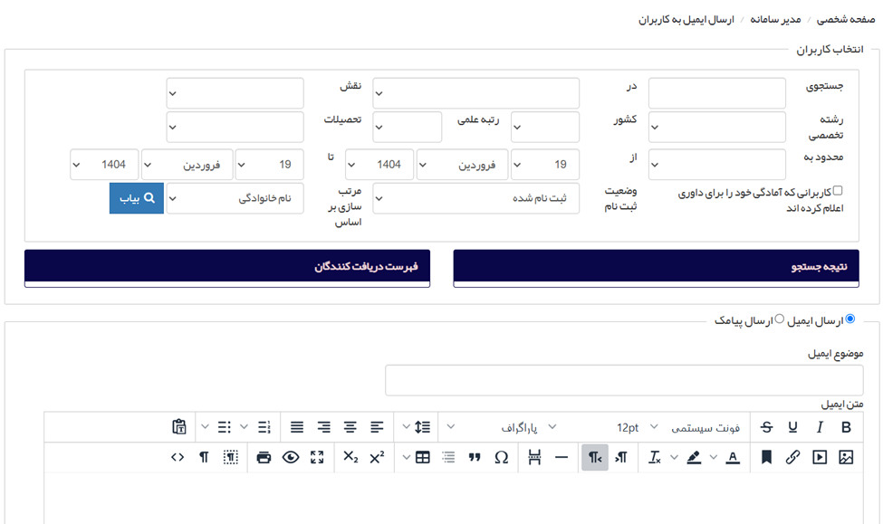The width and height of the screenshot is (883, 524).
Task: Go to مدیر سامانه breadcrumb link
Action: [775, 19]
